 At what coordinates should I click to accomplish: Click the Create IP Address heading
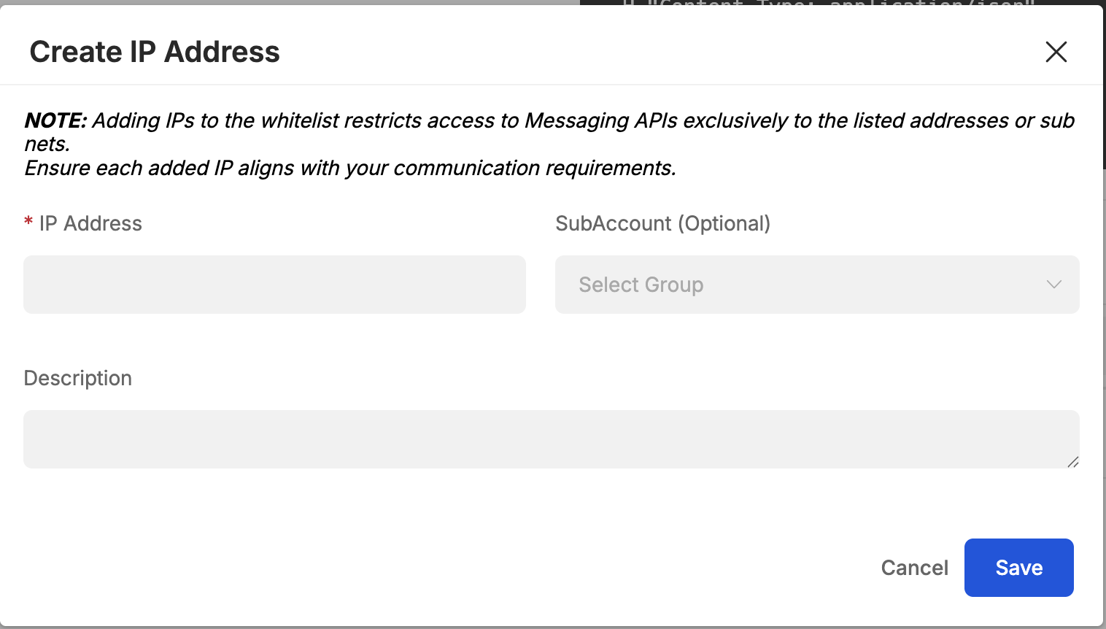pyautogui.click(x=155, y=52)
